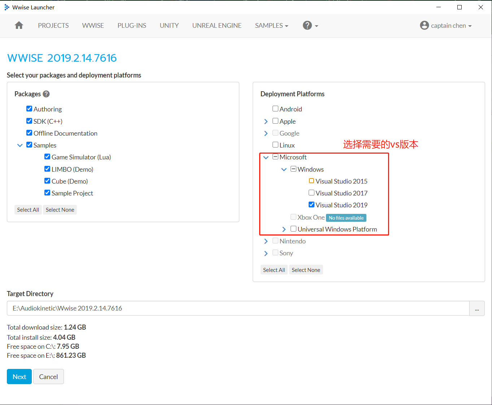Uncheck Offline Documentation
492x405 pixels.
pos(29,133)
